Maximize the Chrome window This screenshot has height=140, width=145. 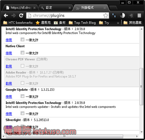click(x=129, y=3)
